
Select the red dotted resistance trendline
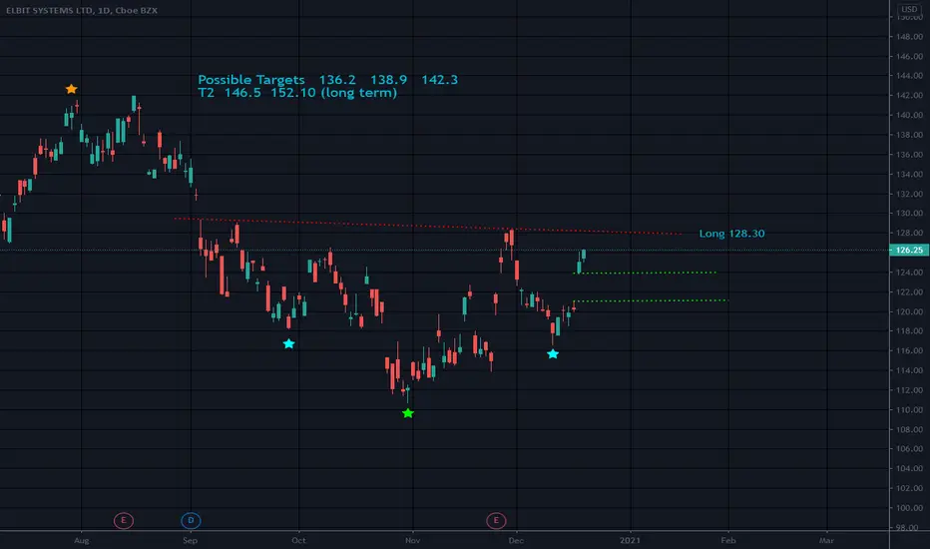pos(427,227)
